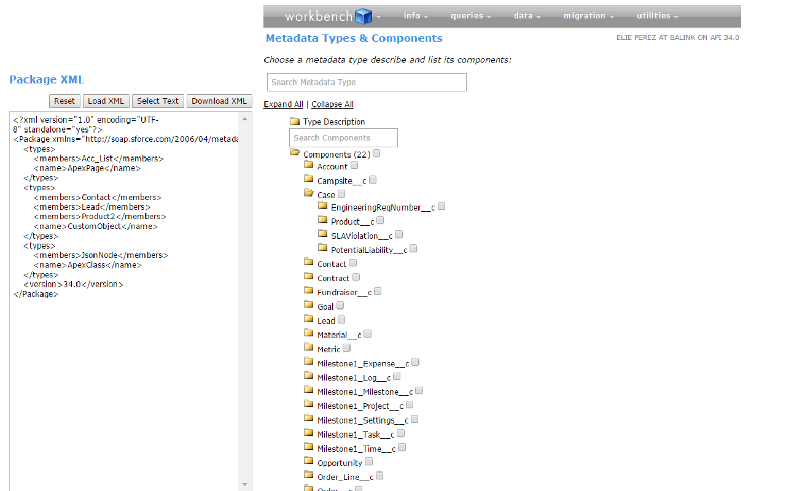Screen dimensions: 786x491
Task: Select the Milestone1_Project__c tree label
Action: tap(360, 406)
